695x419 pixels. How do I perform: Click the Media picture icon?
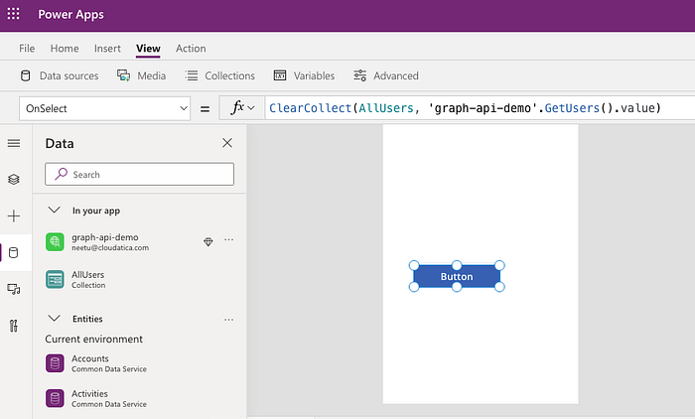click(x=124, y=75)
